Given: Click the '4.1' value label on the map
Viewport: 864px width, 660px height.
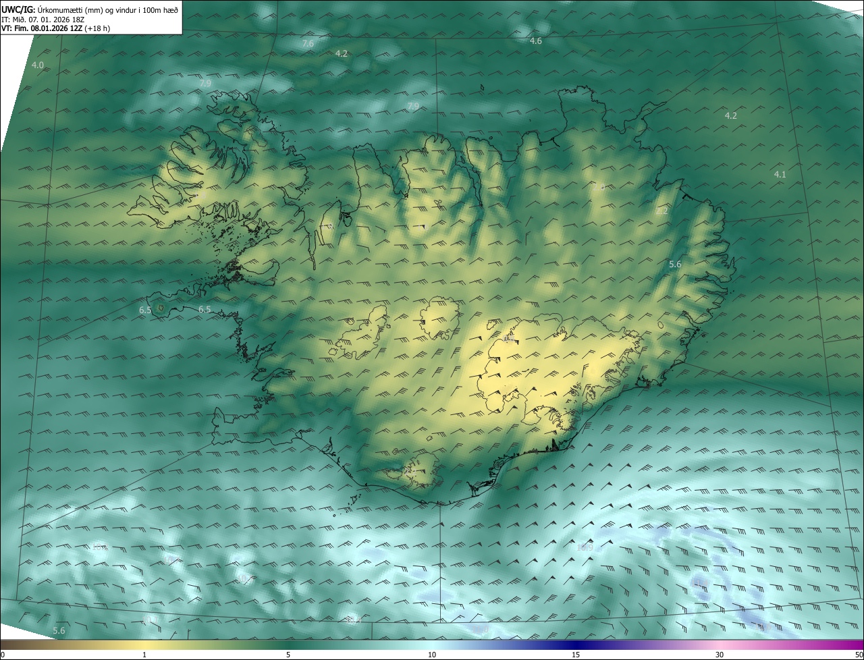Looking at the screenshot, I should 780,174.
